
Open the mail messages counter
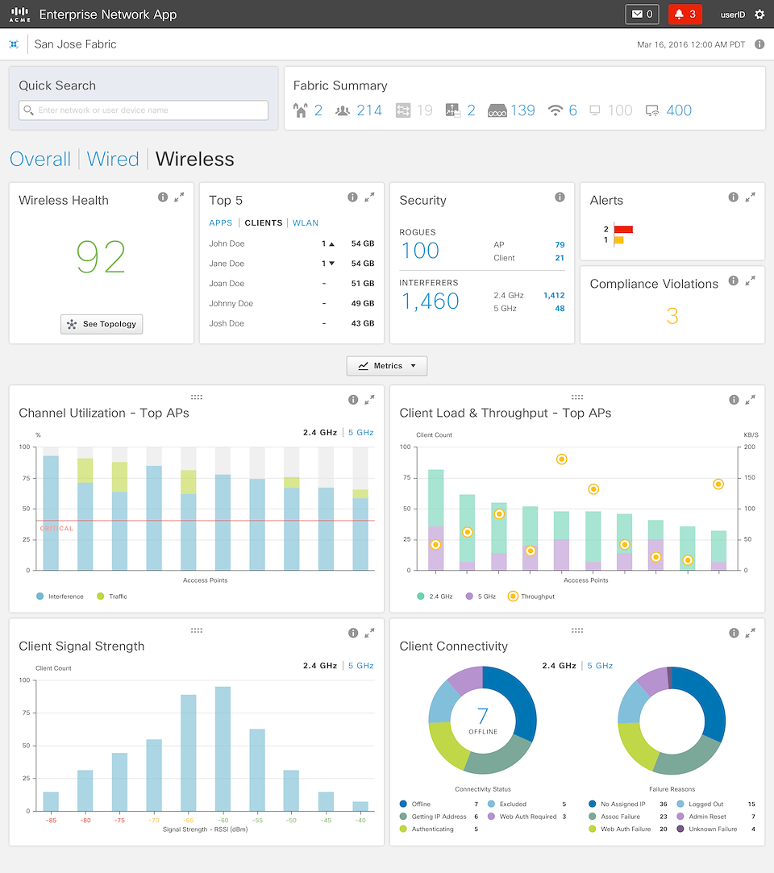[x=642, y=15]
